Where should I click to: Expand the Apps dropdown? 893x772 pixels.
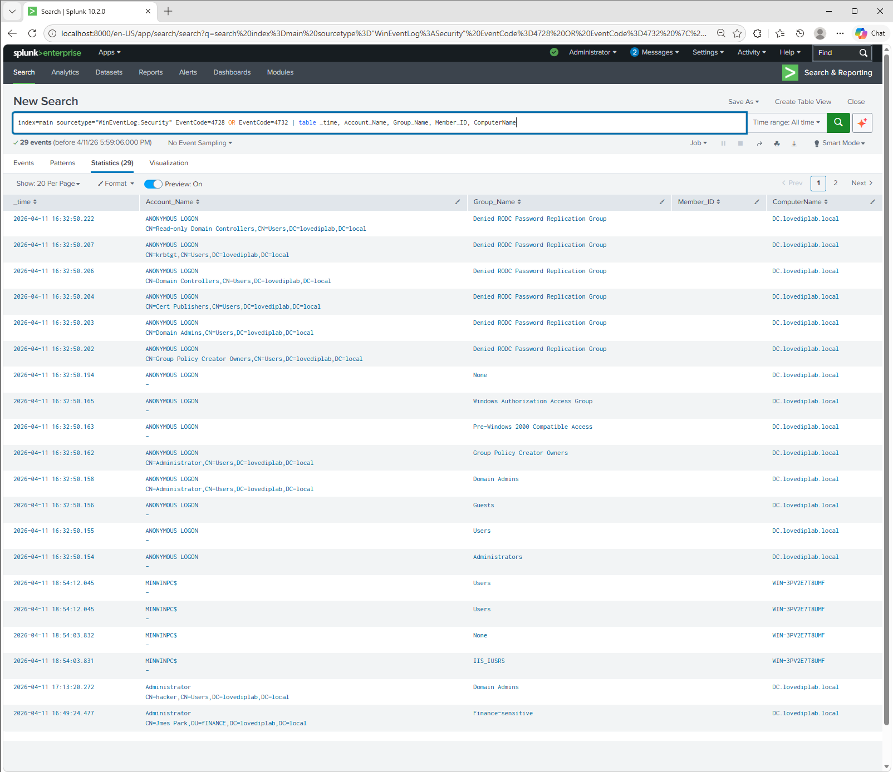pyautogui.click(x=109, y=52)
